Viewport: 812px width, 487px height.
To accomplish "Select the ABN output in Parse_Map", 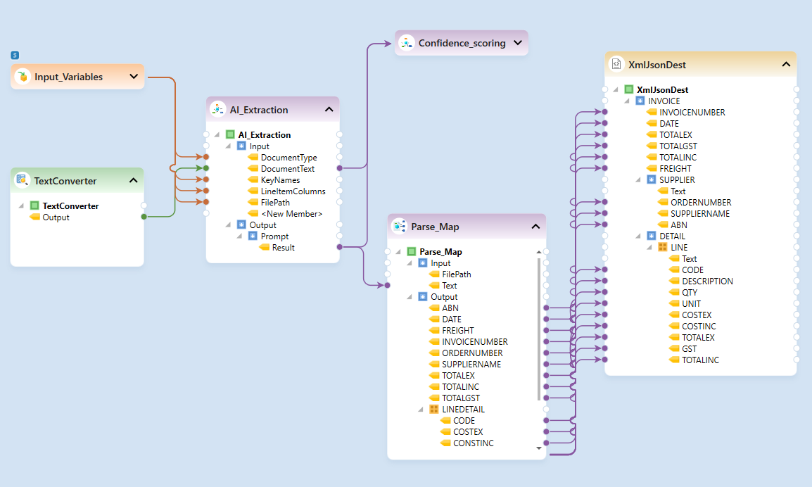I will pos(450,308).
